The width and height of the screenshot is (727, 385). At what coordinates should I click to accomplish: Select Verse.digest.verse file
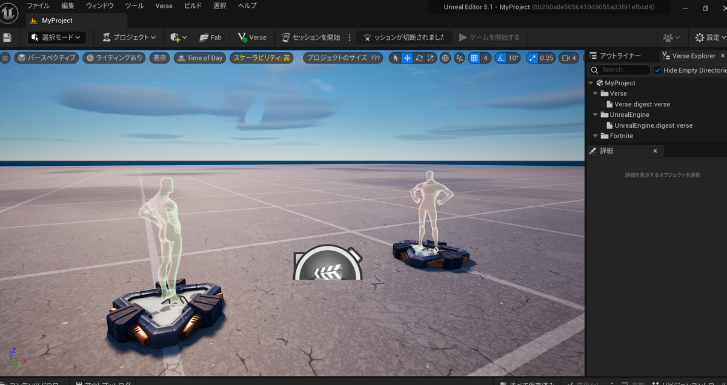click(642, 104)
